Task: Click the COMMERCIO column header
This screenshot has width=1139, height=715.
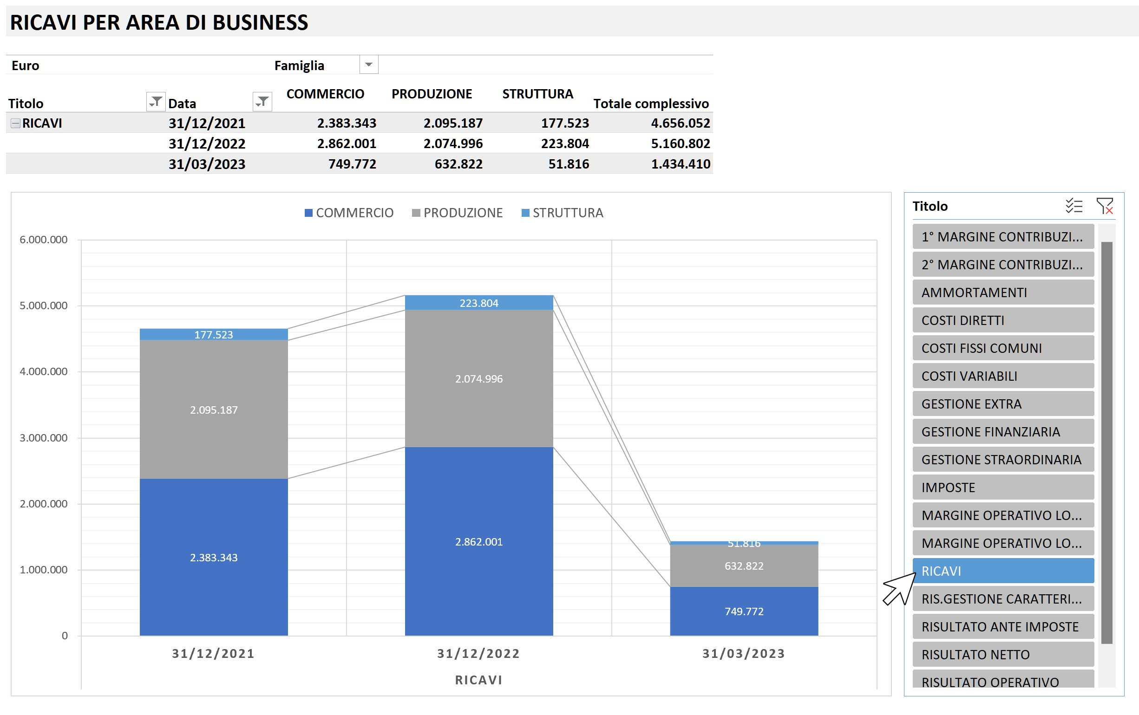Action: [326, 94]
